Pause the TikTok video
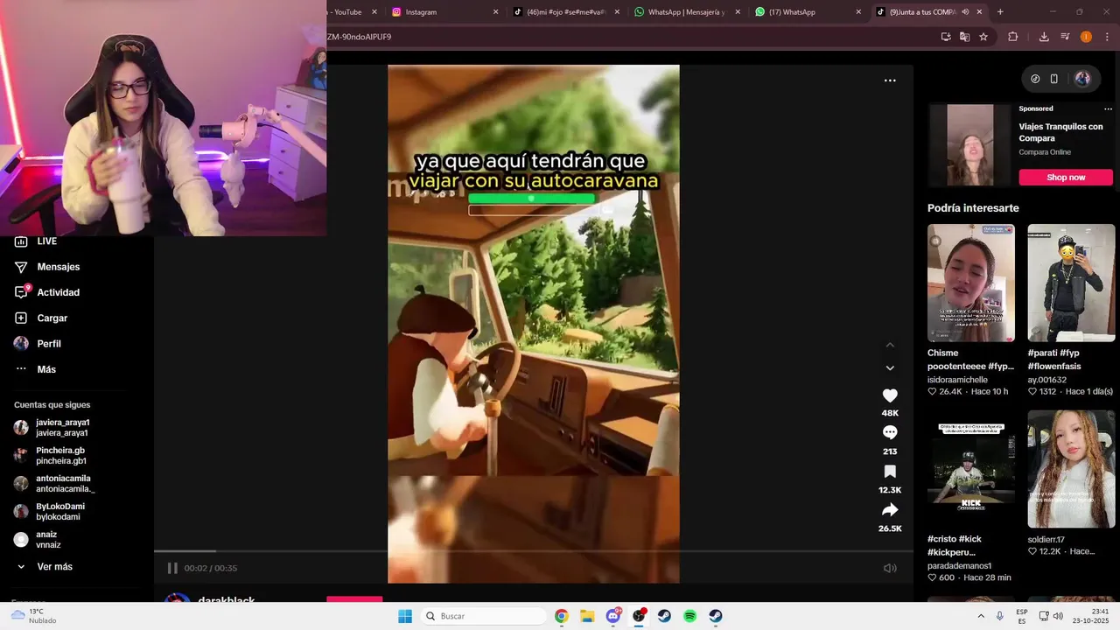 (x=172, y=568)
